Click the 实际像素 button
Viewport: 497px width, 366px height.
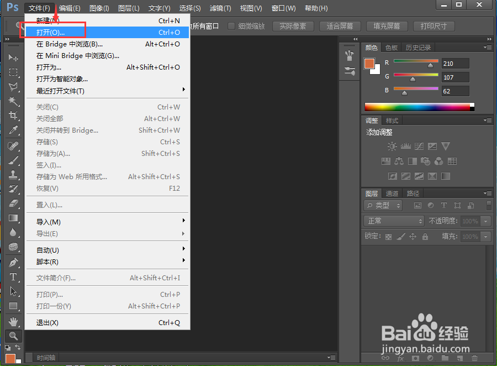pos(293,26)
